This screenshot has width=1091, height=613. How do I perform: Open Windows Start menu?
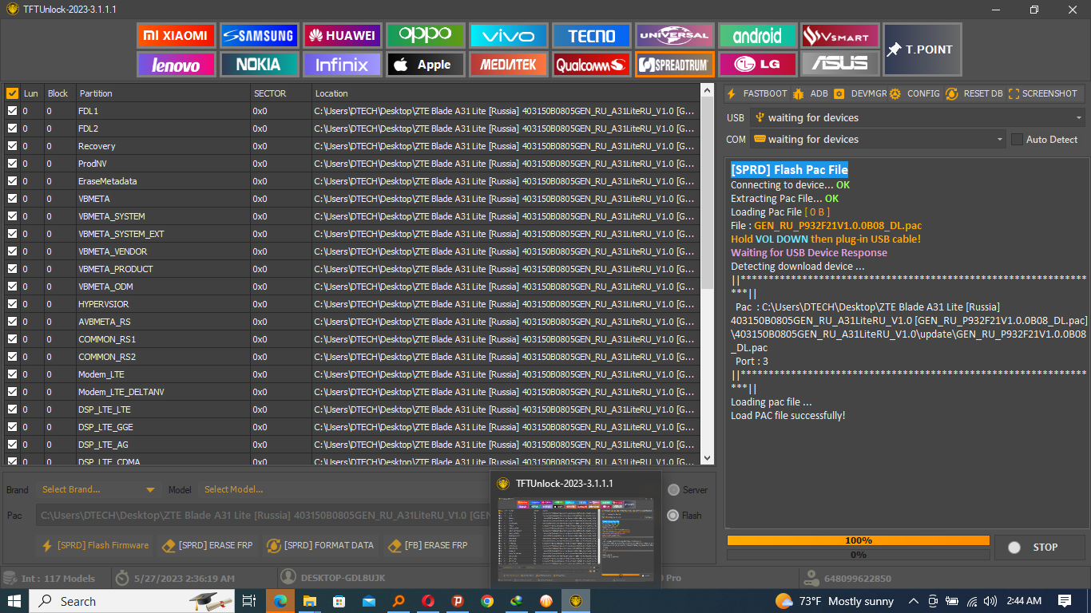point(14,601)
